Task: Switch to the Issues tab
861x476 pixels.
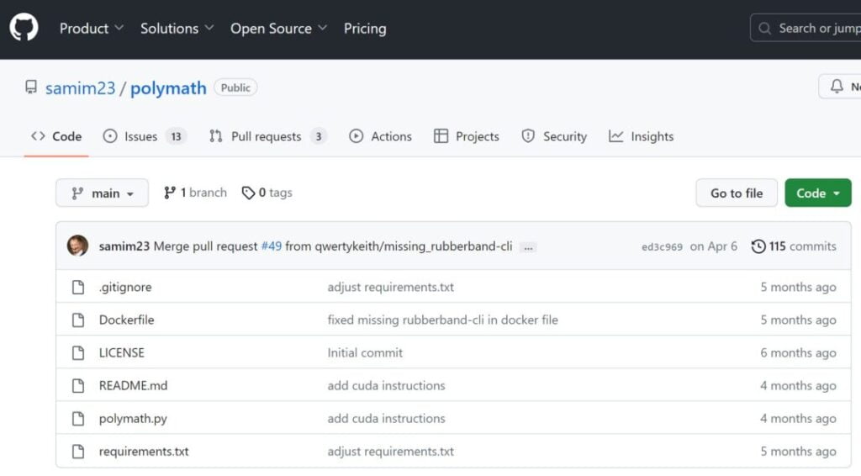Action: [141, 136]
